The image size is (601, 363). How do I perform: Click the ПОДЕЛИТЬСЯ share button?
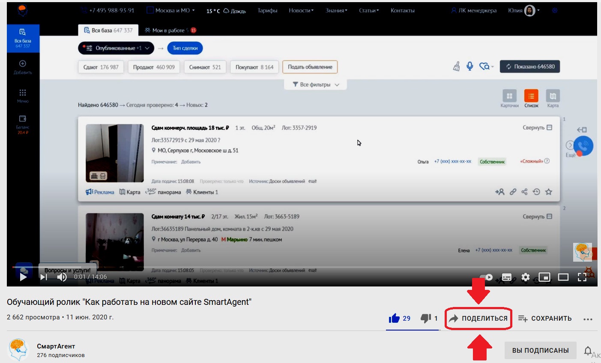coord(478,318)
